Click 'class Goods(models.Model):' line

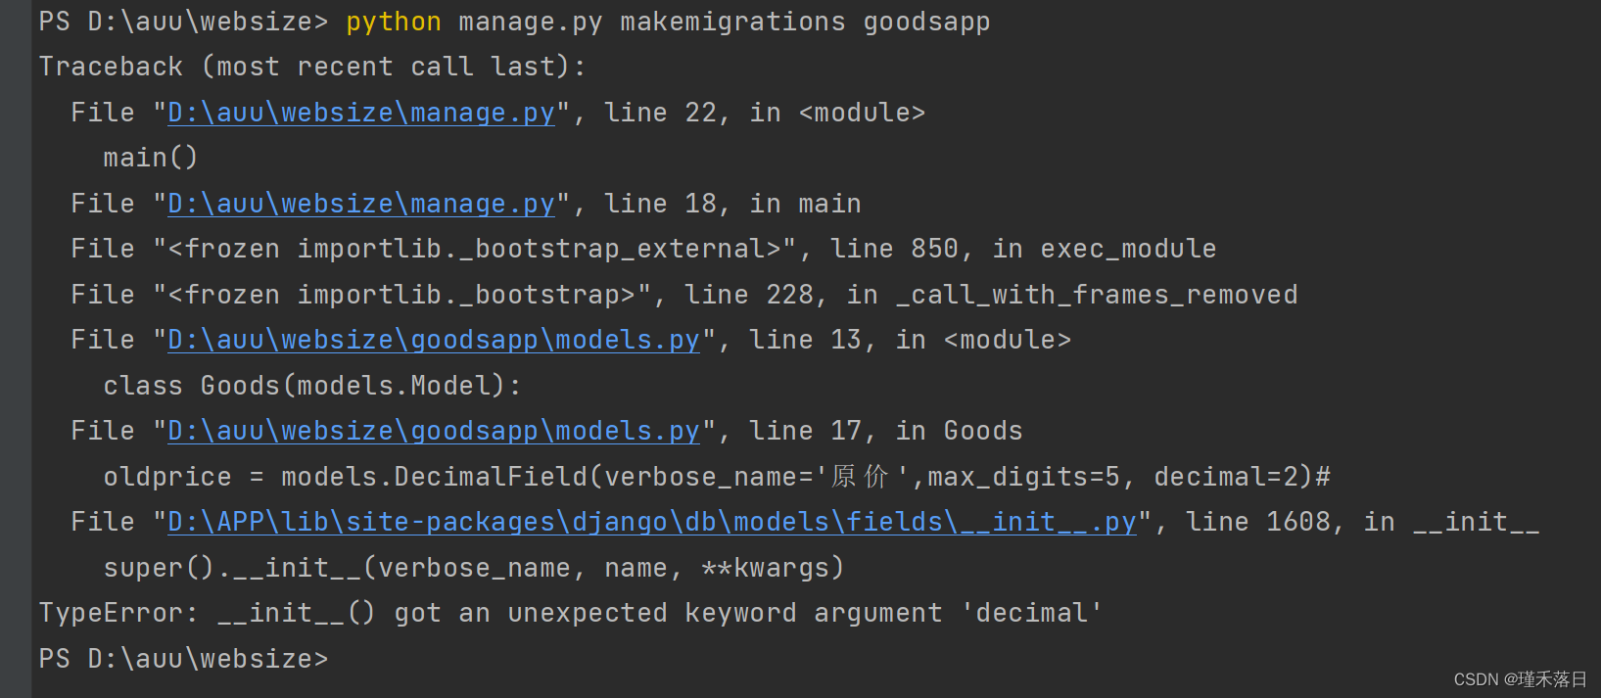(312, 386)
